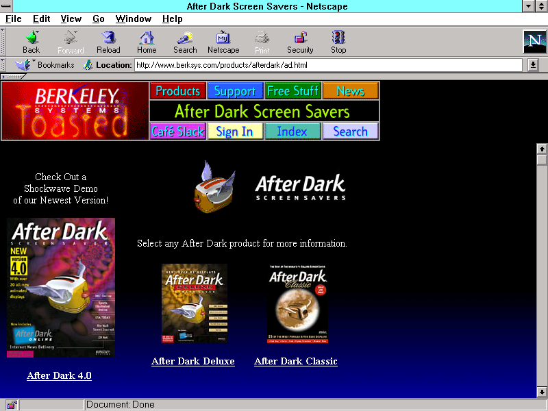Click the After Dark 4.0 box image
The width and height of the screenshot is (548, 411).
[61, 288]
